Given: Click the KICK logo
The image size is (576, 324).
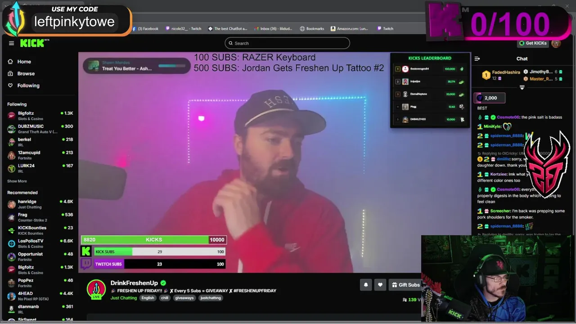Looking at the screenshot, I should pyautogui.click(x=34, y=43).
